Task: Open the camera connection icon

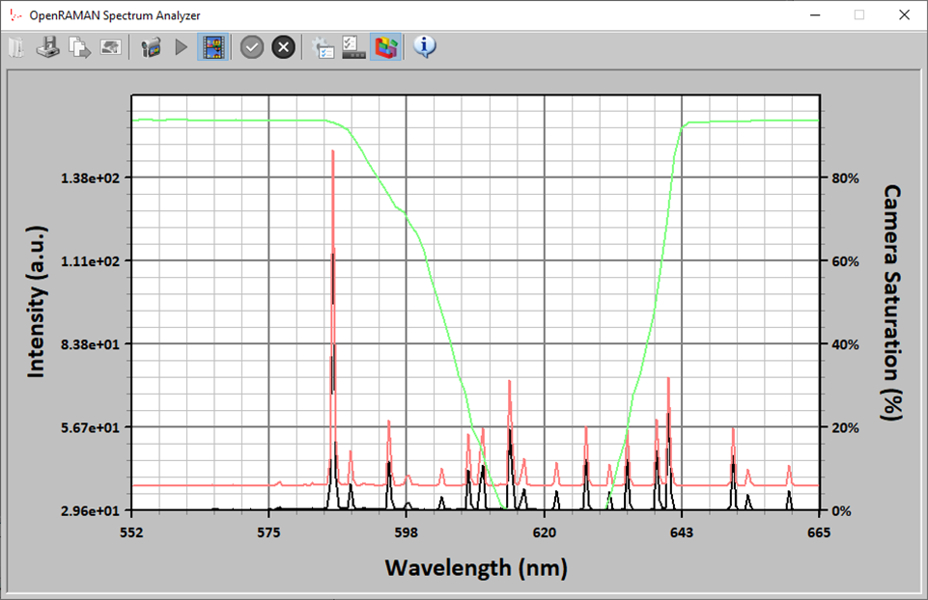Action: pyautogui.click(x=150, y=47)
